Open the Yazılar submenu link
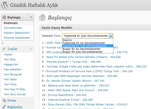Screen dimensions: 151x109 pyautogui.click(x=8, y=54)
